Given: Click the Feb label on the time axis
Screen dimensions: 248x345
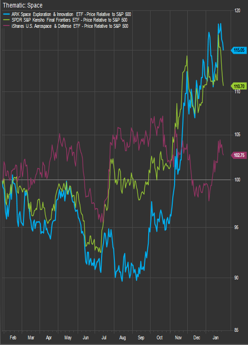Looking at the screenshot, I should tap(13, 337).
